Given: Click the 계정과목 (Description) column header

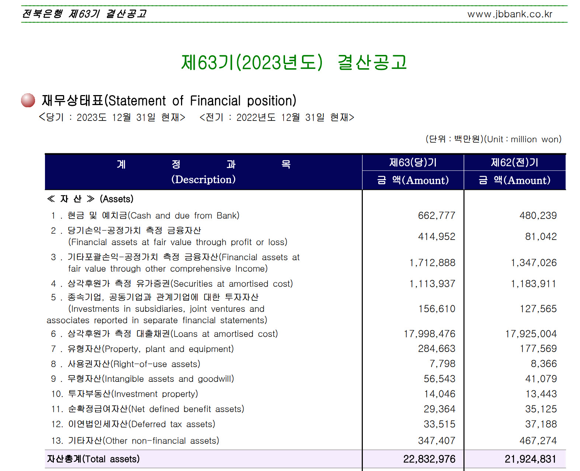Looking at the screenshot, I should point(204,172).
